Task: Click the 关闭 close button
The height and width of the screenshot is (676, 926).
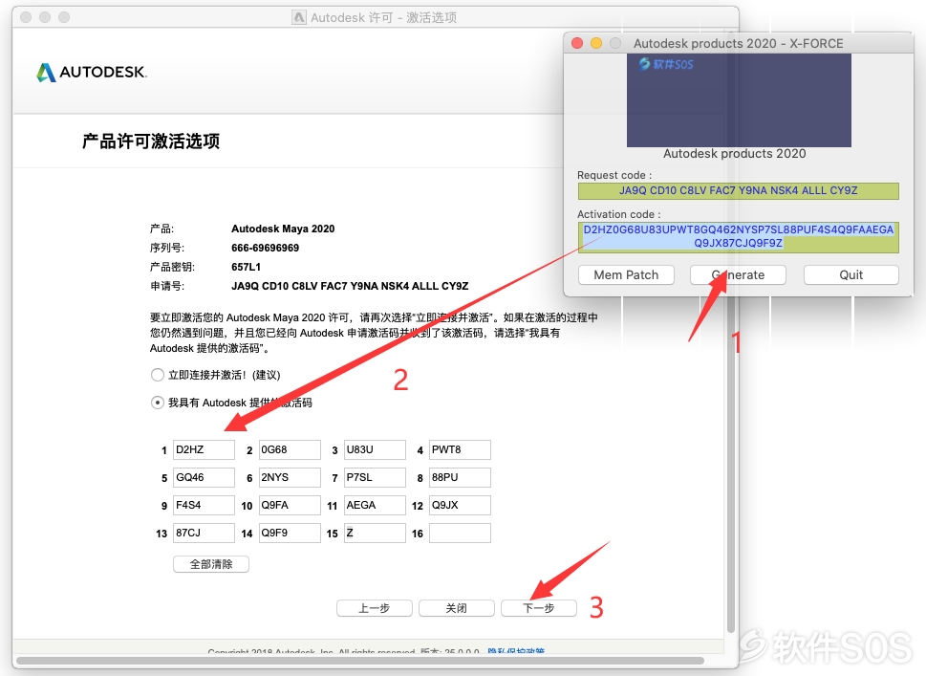Action: [456, 608]
